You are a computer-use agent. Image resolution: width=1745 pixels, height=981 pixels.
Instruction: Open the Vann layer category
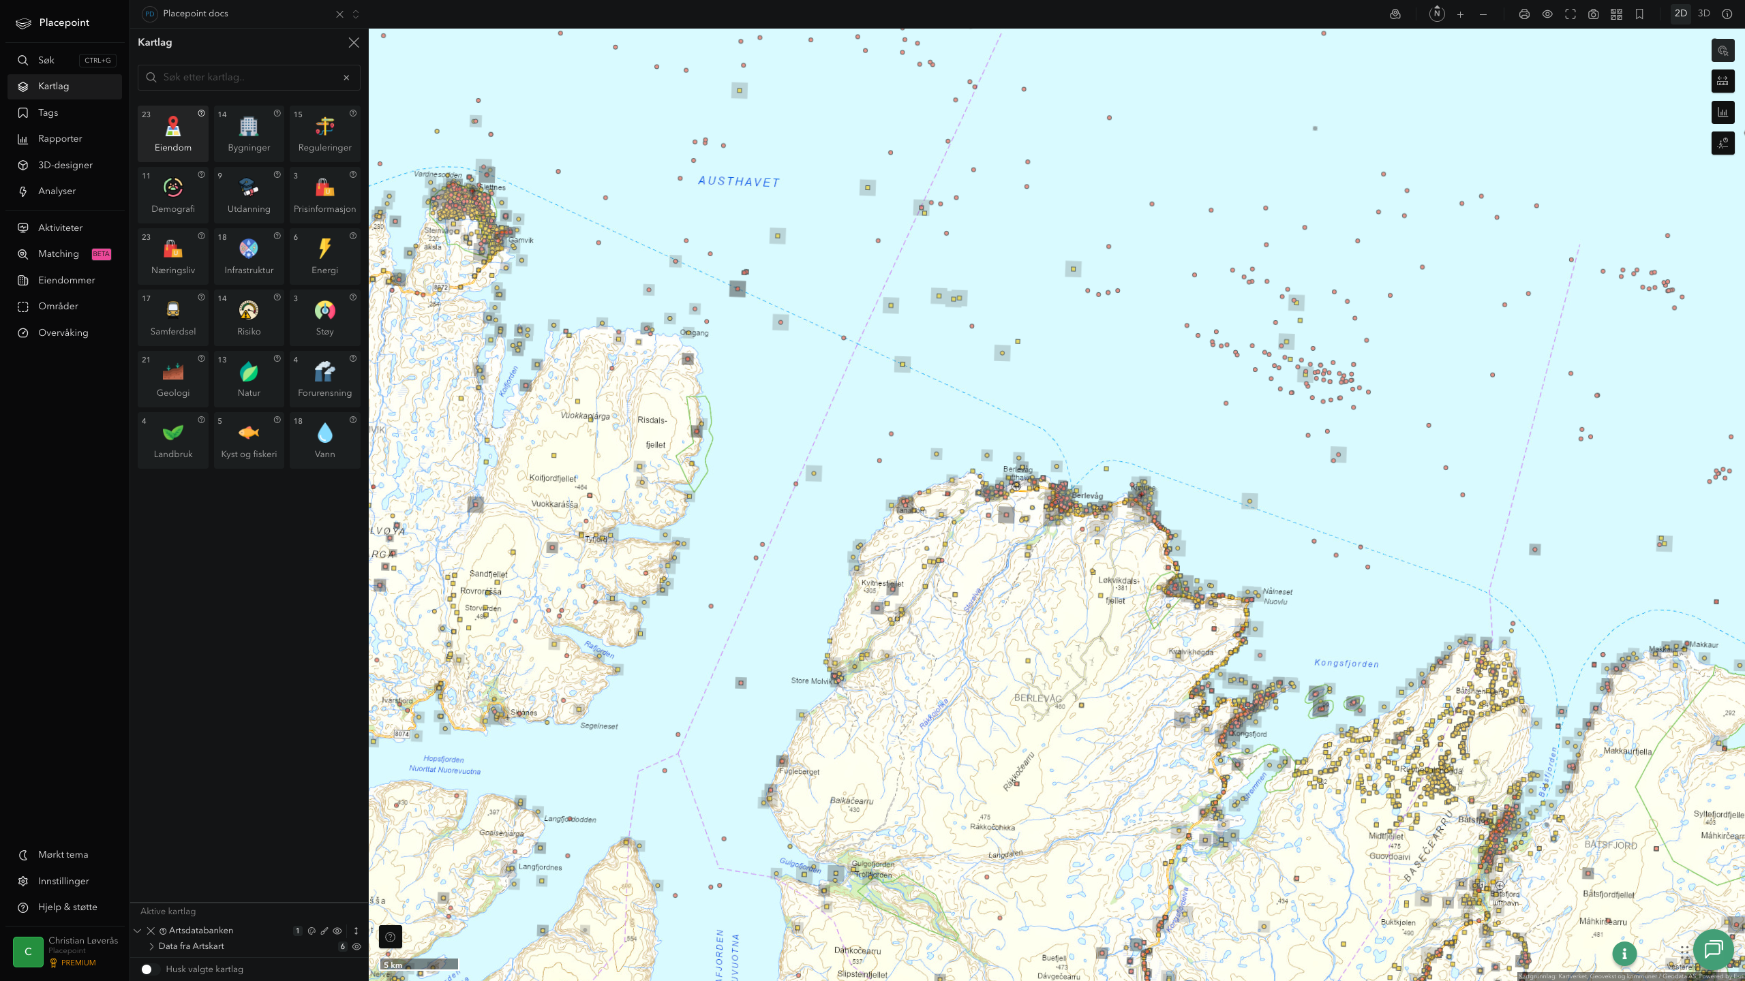click(x=324, y=440)
